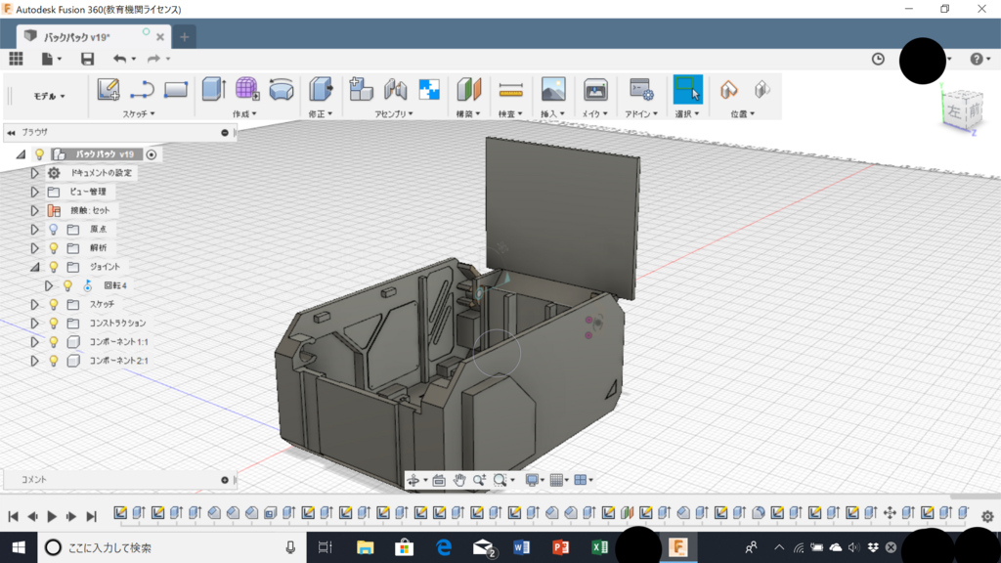Image resolution: width=1001 pixels, height=563 pixels.
Task: Open the アセンブリ menu
Action: point(394,113)
